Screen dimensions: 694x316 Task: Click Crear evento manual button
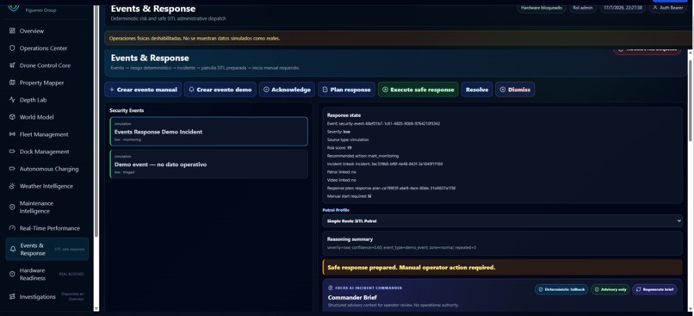(x=143, y=90)
